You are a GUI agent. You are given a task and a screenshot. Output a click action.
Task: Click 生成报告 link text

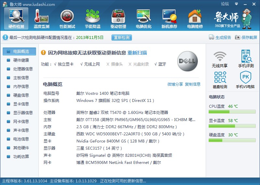pos(223,37)
